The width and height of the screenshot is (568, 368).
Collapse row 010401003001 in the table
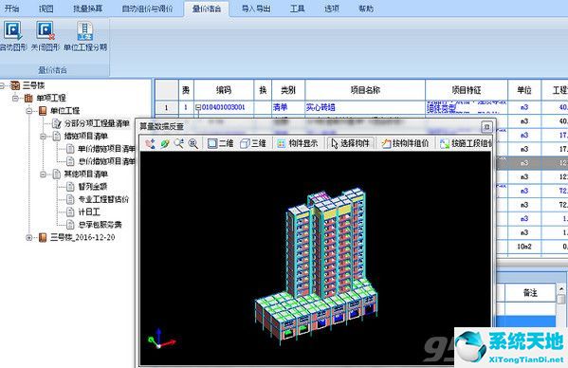(x=198, y=107)
